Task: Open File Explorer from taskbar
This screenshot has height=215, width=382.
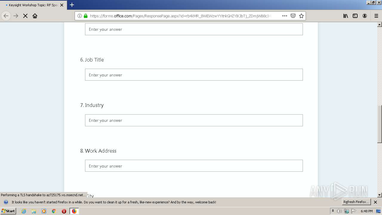Action: point(34,211)
